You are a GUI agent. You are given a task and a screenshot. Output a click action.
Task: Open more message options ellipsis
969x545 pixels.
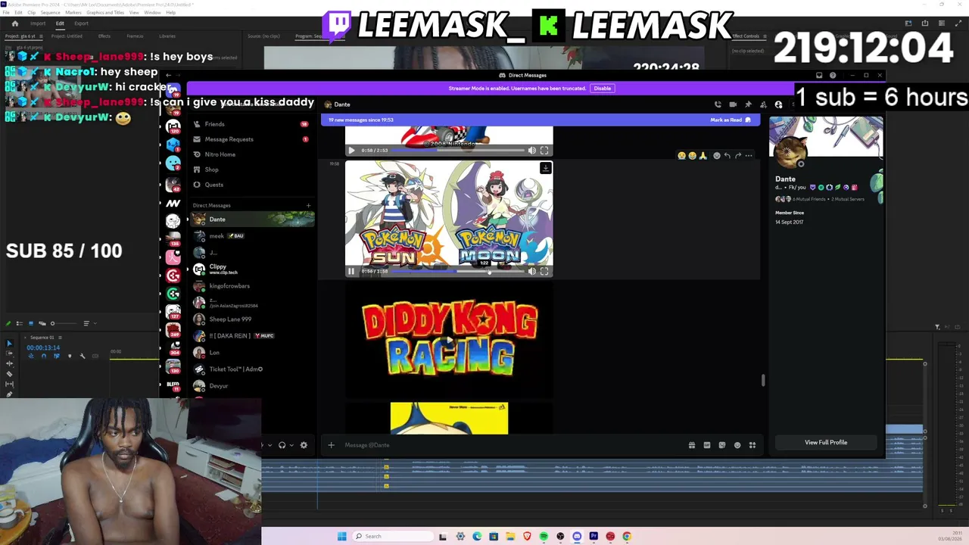click(749, 156)
